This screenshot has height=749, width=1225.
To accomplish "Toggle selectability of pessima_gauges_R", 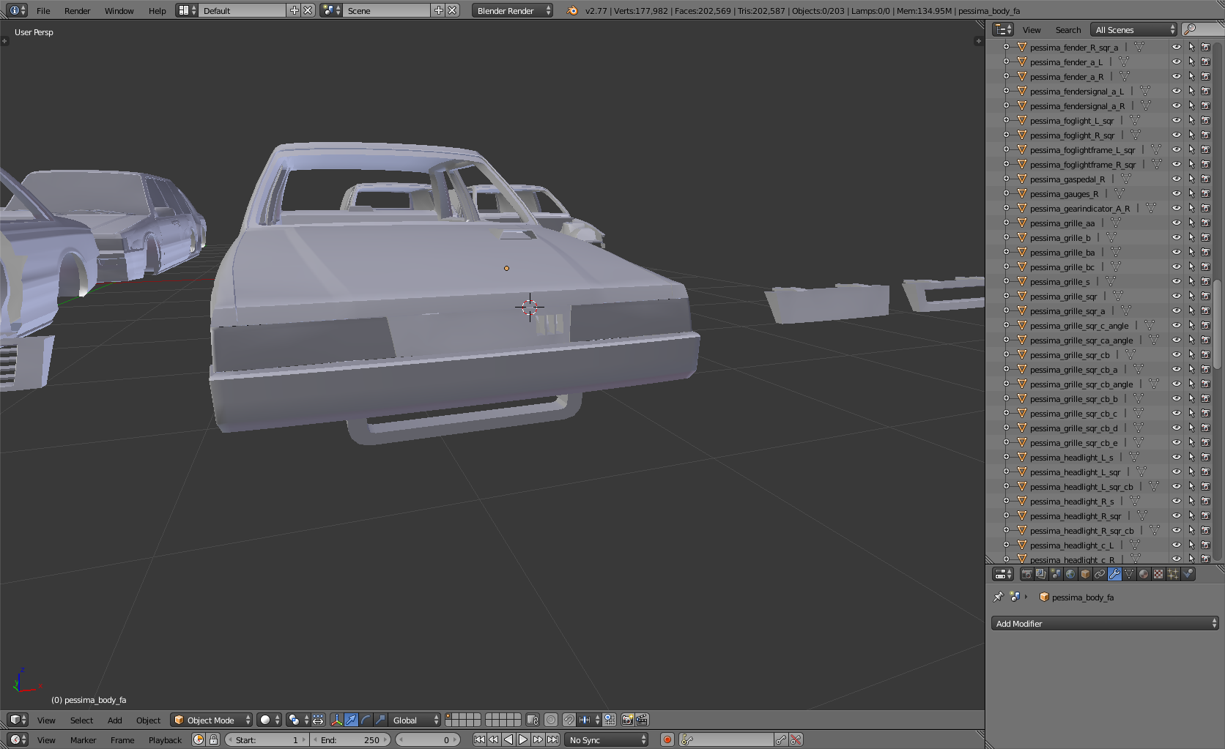I will pyautogui.click(x=1191, y=194).
